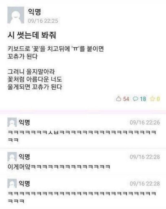
Task: Click the poem line '그러니 울지말아라'
Action: [x=31, y=72]
